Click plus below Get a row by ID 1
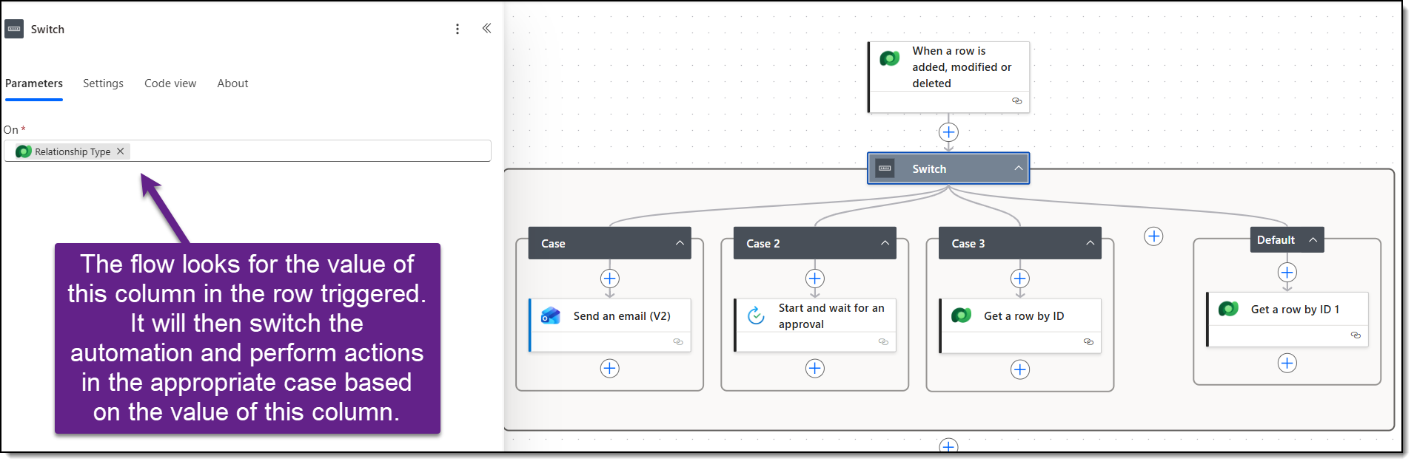The height and width of the screenshot is (464, 1414). point(1287,363)
